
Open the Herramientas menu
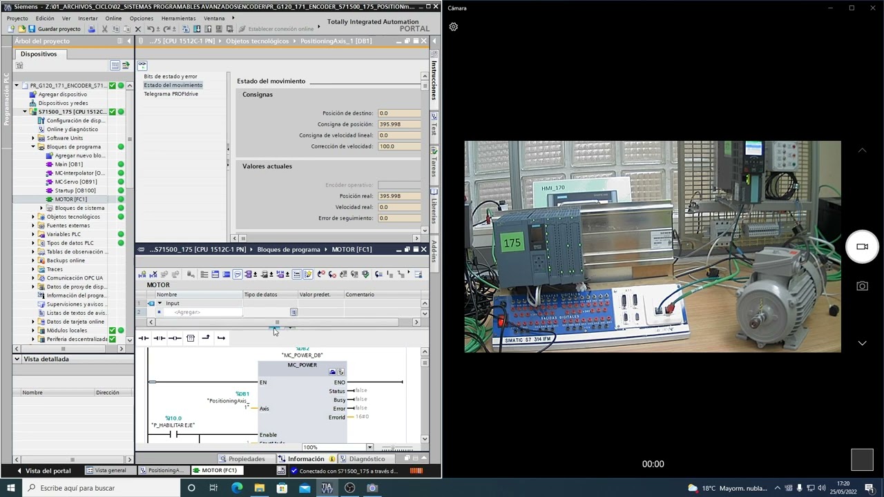[178, 18]
